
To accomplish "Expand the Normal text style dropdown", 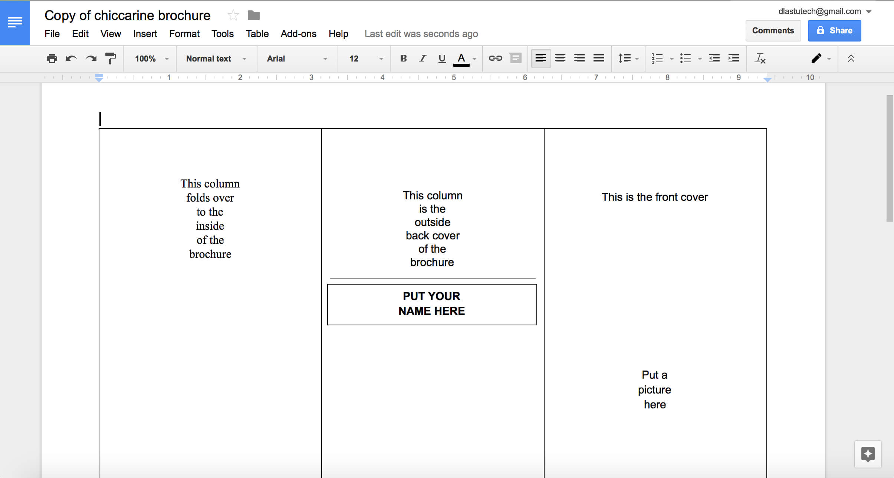I will click(x=245, y=58).
